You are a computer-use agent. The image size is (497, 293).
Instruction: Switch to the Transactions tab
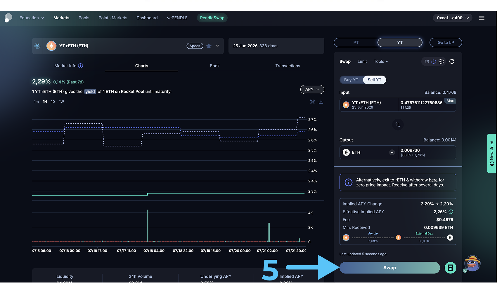[x=288, y=66]
